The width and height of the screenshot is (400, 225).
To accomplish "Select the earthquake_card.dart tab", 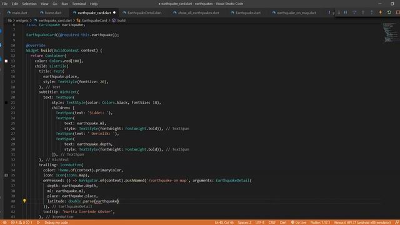I will click(x=94, y=12).
